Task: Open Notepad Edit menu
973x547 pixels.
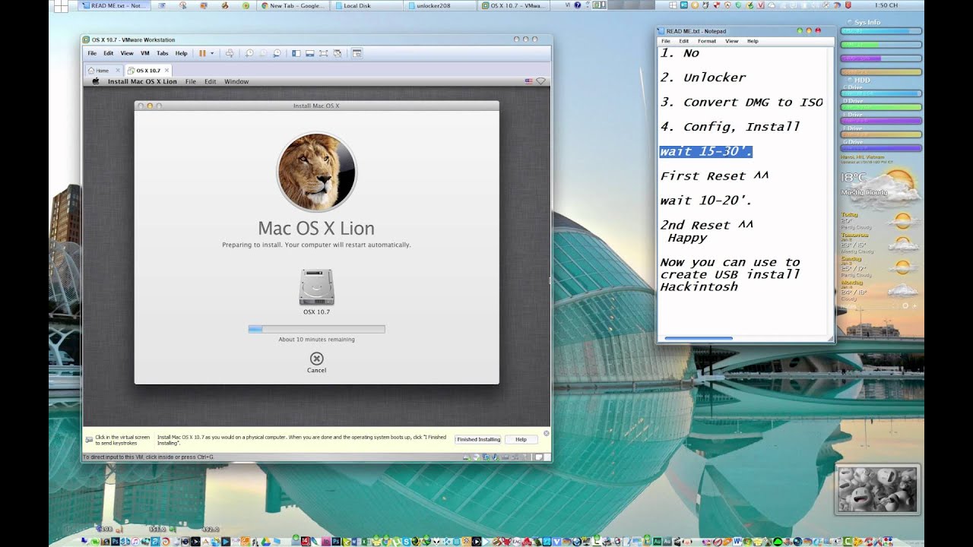Action: click(684, 41)
